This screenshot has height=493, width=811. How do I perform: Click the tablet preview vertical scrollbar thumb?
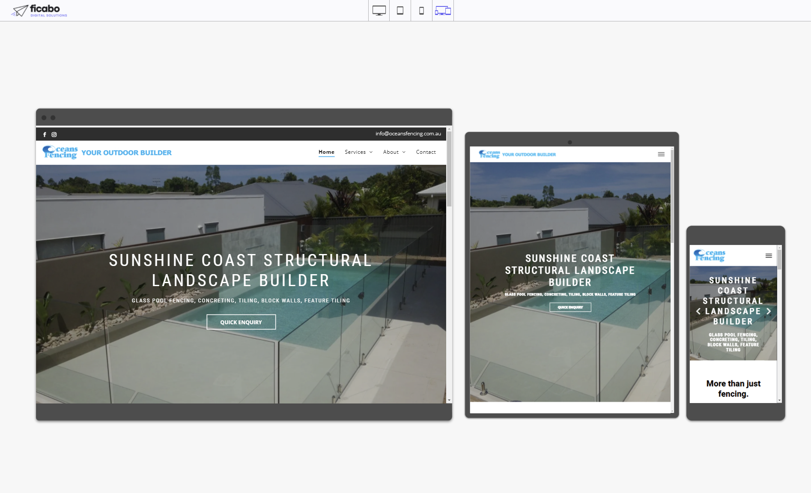pos(672,196)
